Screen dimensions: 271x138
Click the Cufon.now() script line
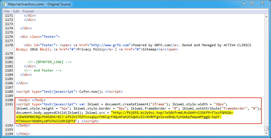point(69,92)
